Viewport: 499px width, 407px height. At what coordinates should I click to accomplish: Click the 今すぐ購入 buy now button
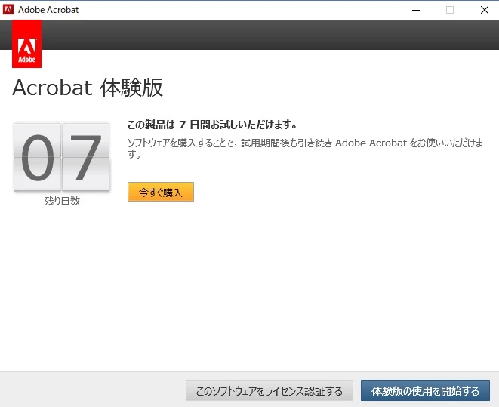click(x=160, y=192)
